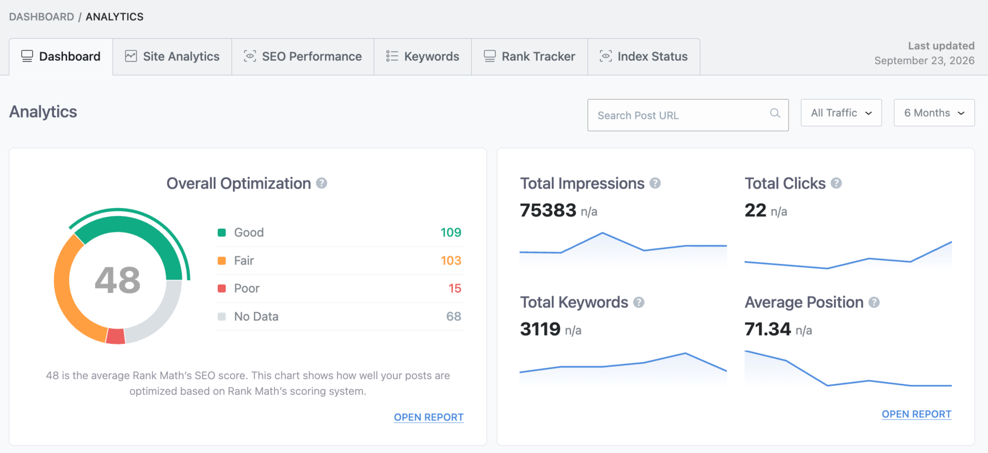
Task: Click the SEO Performance eye-scan icon
Action: click(x=250, y=56)
